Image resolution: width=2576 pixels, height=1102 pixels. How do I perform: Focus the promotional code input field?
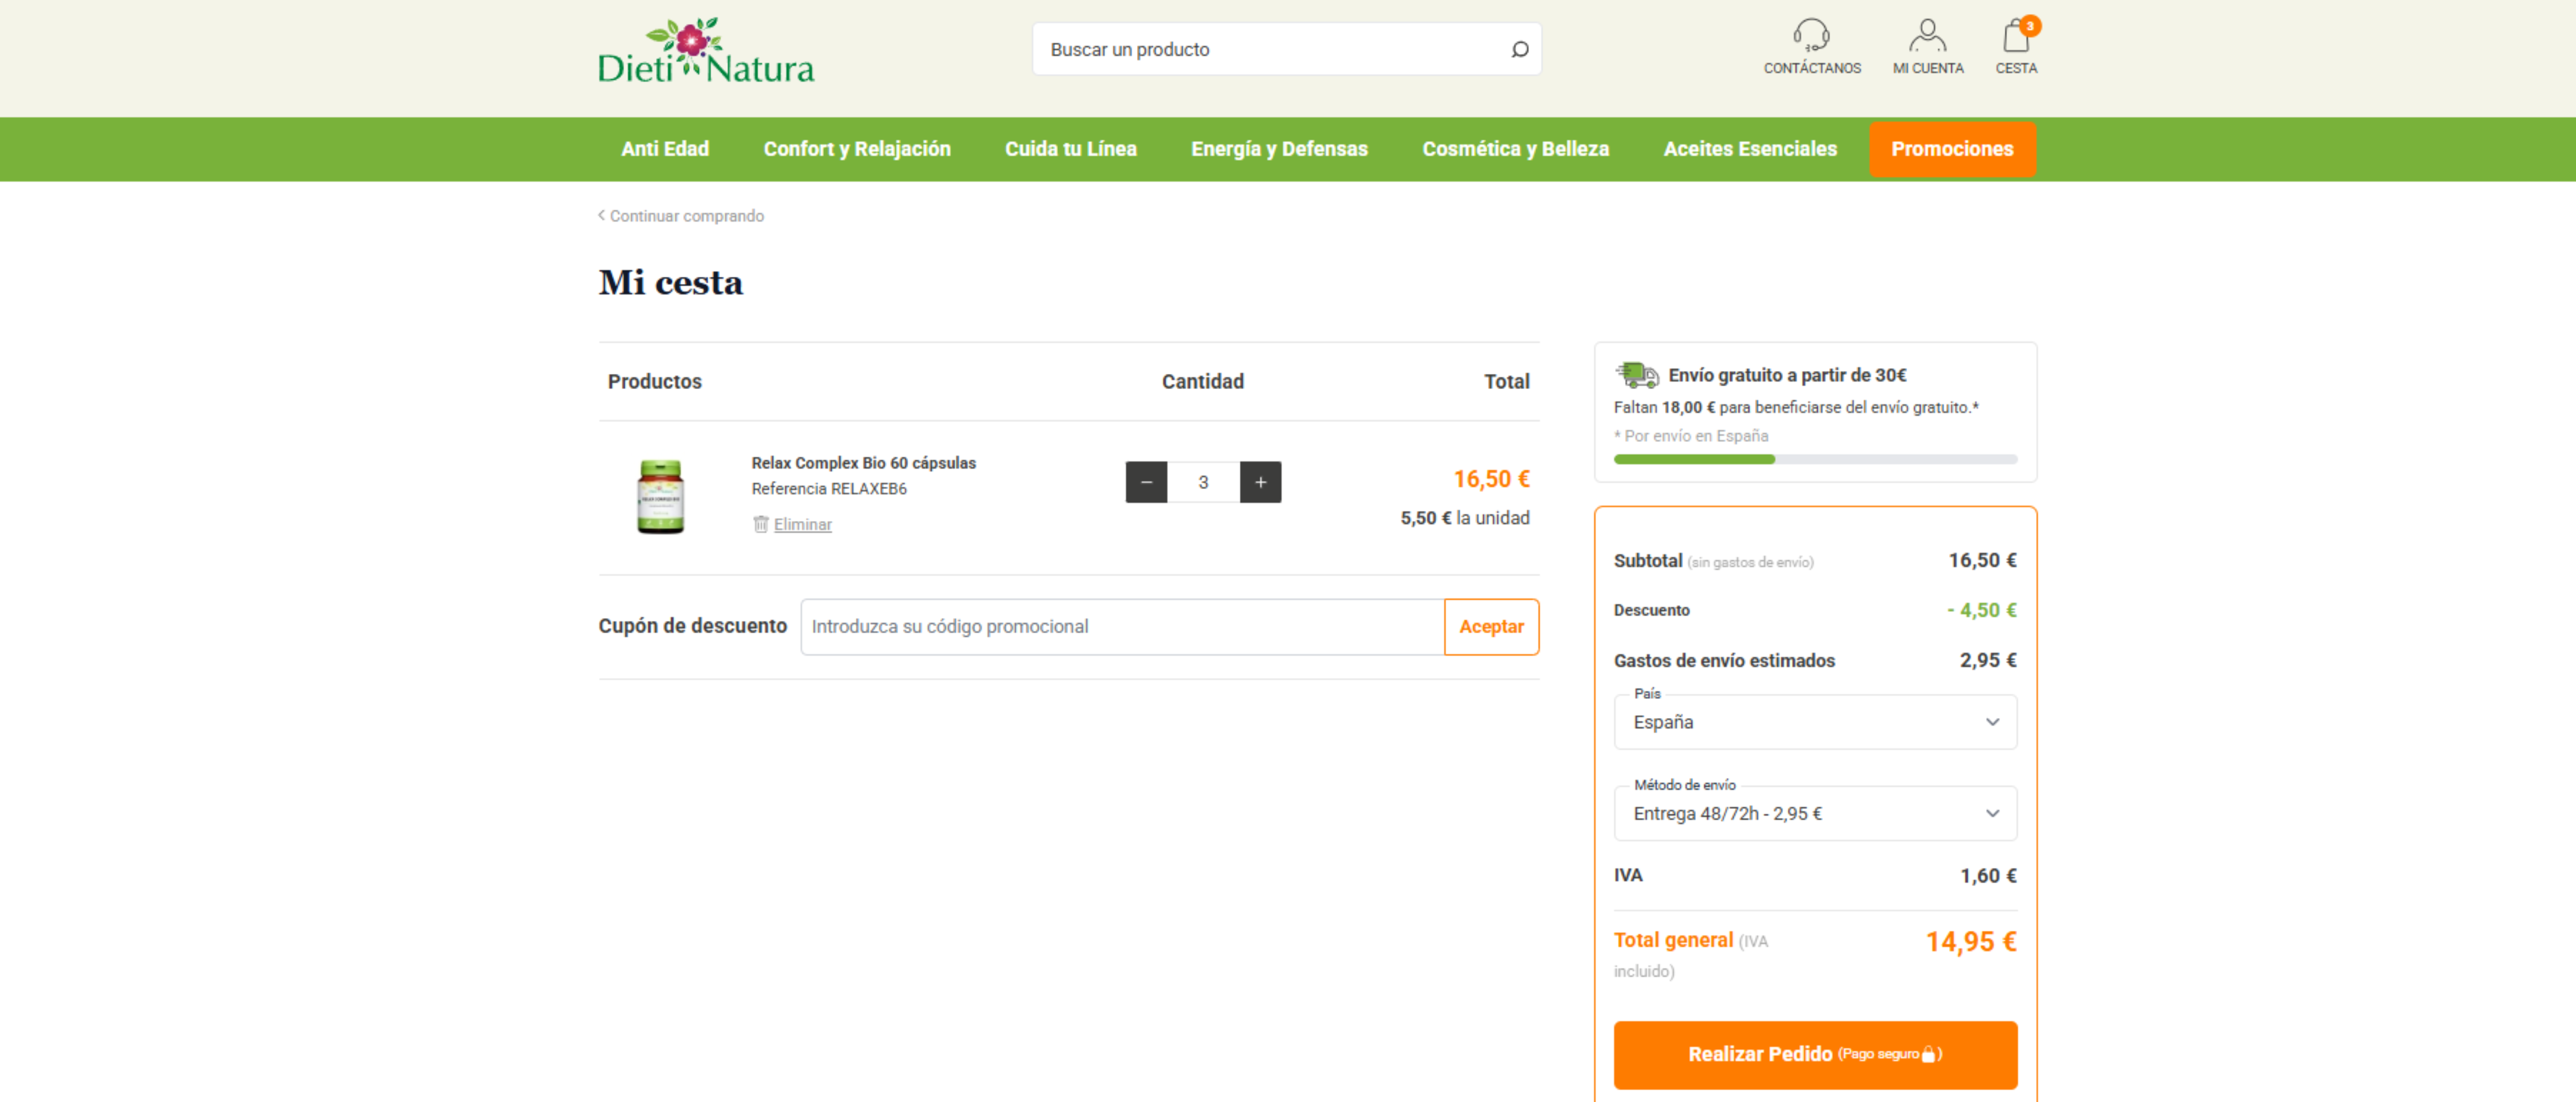pyautogui.click(x=1121, y=627)
